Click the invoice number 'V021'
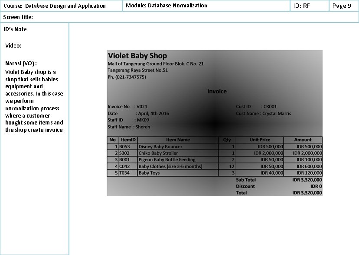The width and height of the screenshot is (359, 255). (x=142, y=107)
